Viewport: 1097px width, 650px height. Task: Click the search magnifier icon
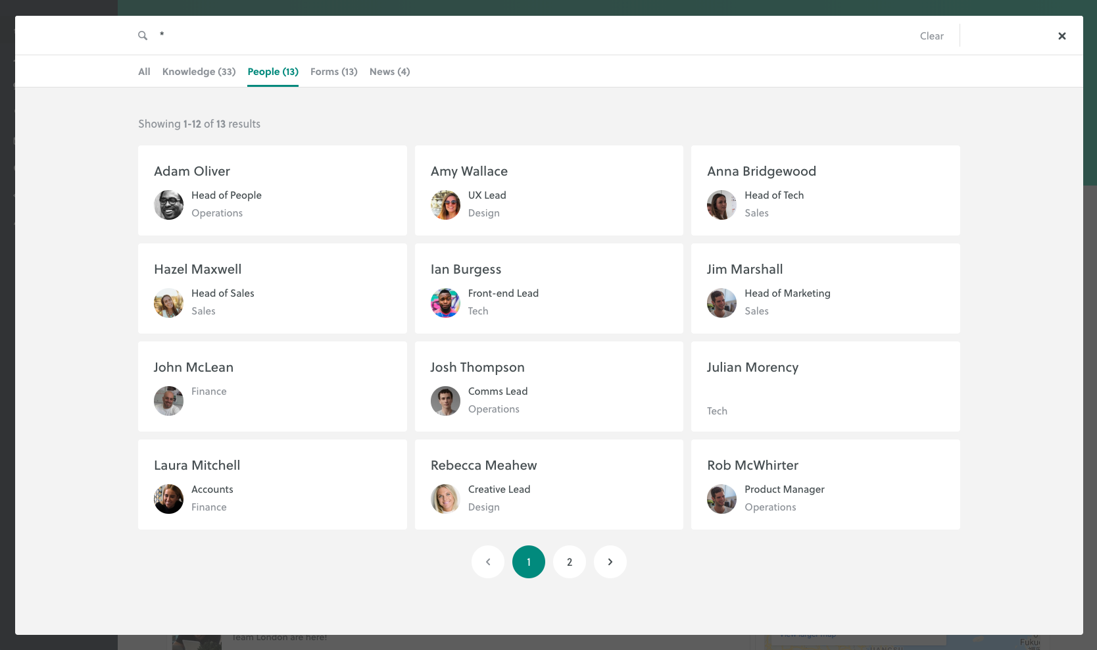pyautogui.click(x=142, y=36)
